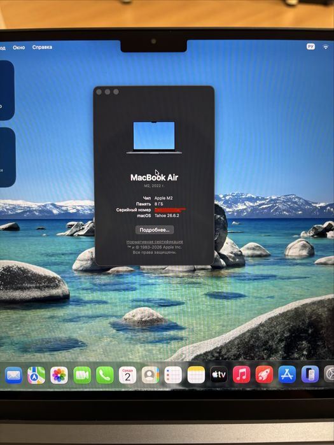Open the Окно menu
The height and width of the screenshot is (445, 334).
[x=18, y=47]
